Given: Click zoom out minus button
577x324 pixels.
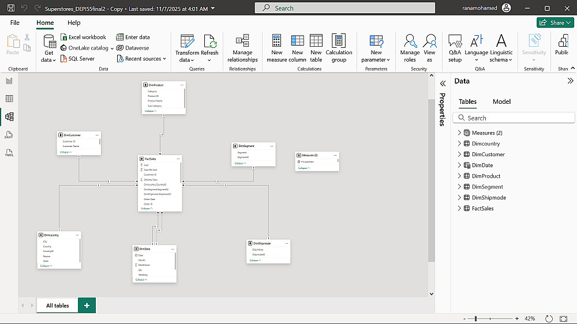Looking at the screenshot, I should click(x=464, y=319).
